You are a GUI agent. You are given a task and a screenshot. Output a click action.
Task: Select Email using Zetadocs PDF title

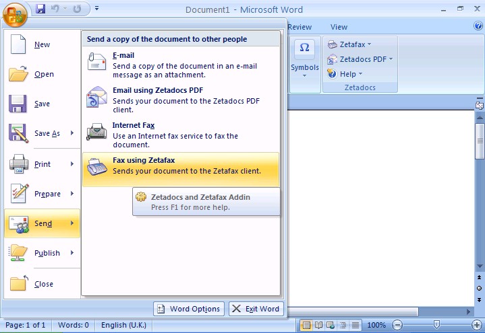pyautogui.click(x=158, y=90)
